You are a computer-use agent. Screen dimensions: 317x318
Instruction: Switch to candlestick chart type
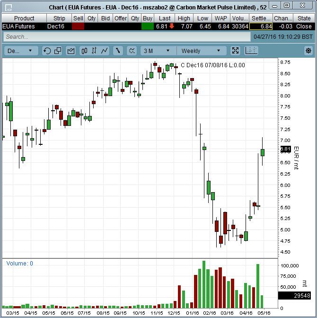(84, 51)
